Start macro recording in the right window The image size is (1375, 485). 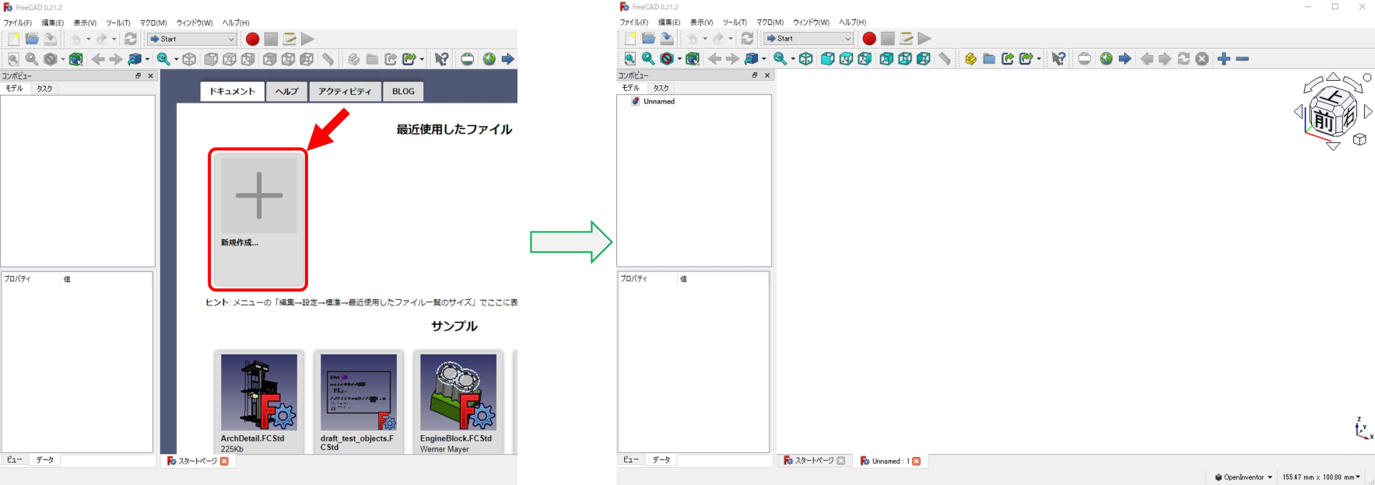click(x=869, y=39)
